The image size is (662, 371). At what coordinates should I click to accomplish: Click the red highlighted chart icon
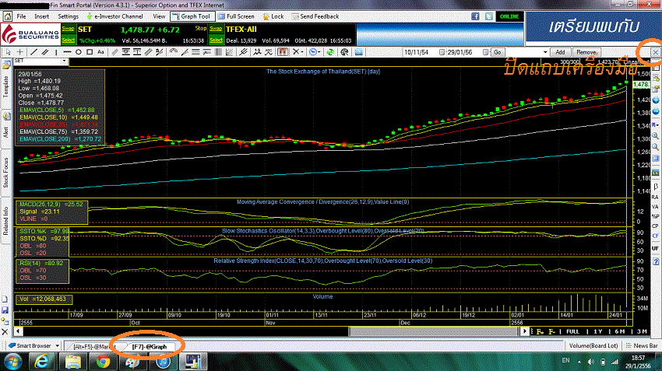pos(283,52)
